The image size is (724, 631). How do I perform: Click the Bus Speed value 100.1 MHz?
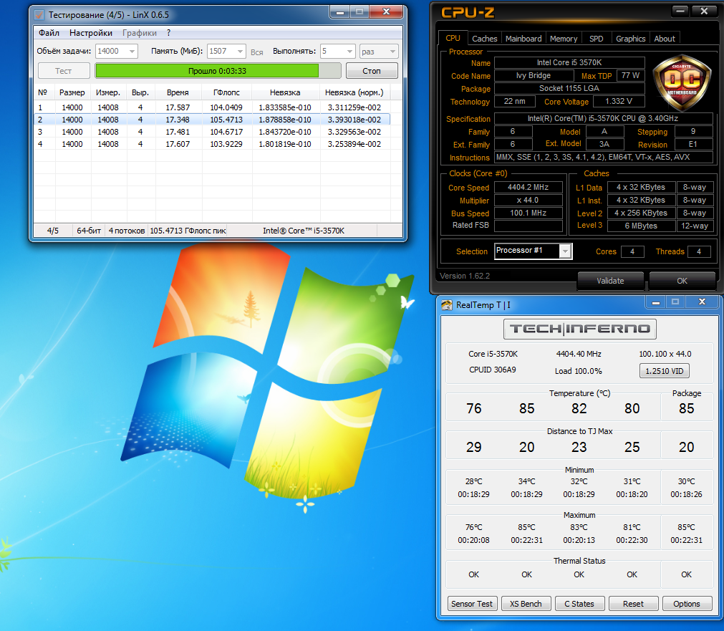click(528, 213)
